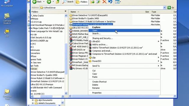Viewport: 189px width, 106px height.
Task: Click folder tree scroll down arrow
Action: point(66,93)
